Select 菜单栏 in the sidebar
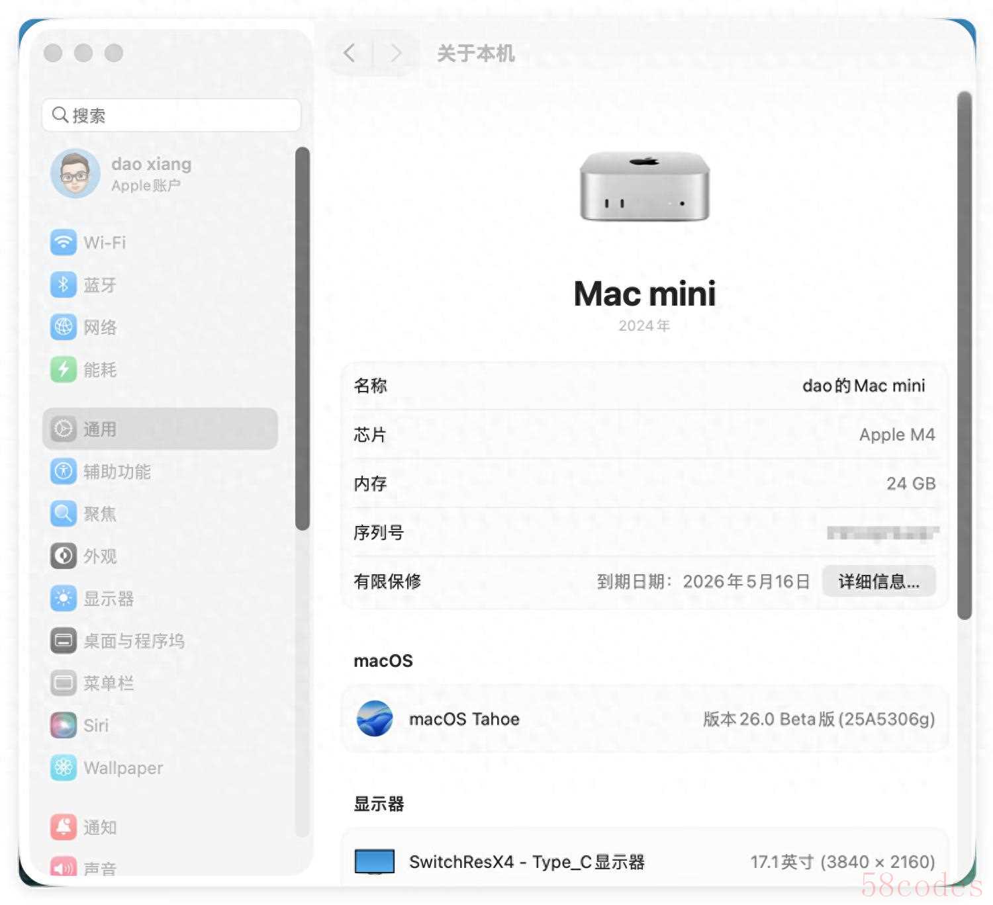Image resolution: width=993 pixels, height=905 pixels. tap(109, 683)
